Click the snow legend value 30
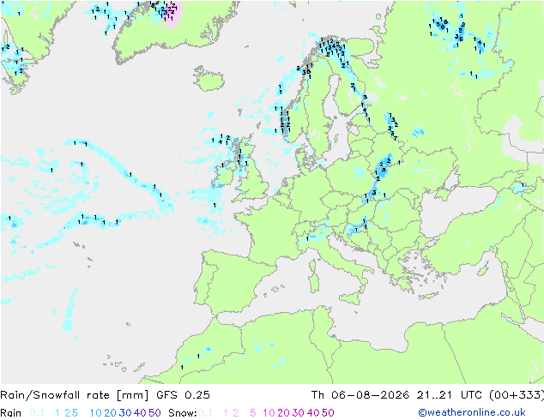544x420 pixels. pos(299,413)
